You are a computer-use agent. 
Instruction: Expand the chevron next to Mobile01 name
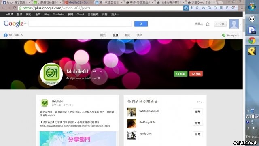click(101, 71)
